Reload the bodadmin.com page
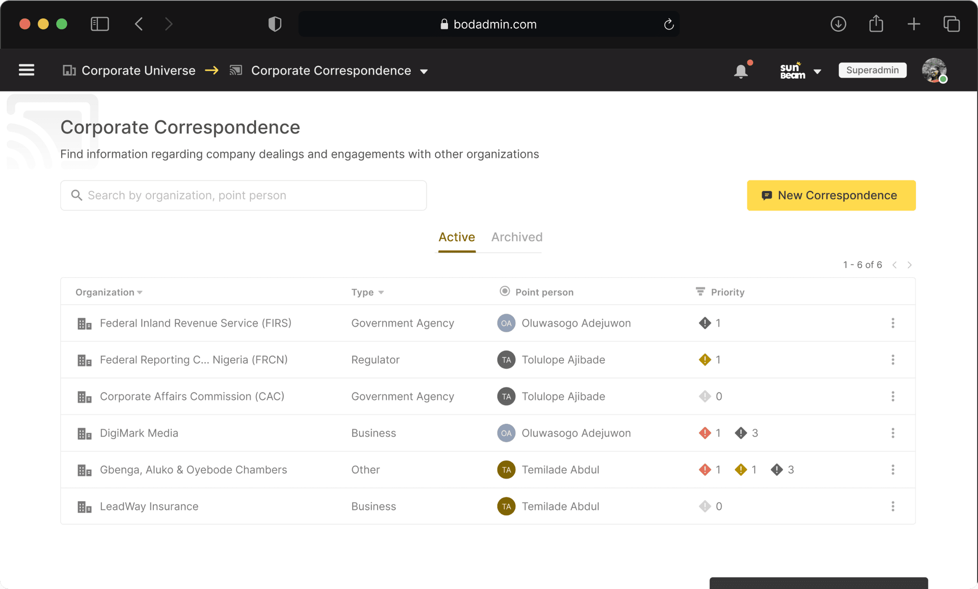This screenshot has height=589, width=978. pyautogui.click(x=669, y=24)
